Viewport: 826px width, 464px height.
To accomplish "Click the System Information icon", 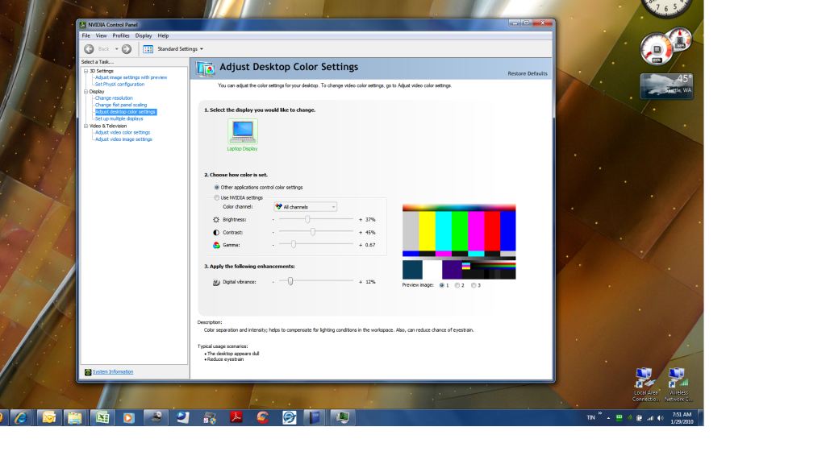I will pyautogui.click(x=88, y=372).
